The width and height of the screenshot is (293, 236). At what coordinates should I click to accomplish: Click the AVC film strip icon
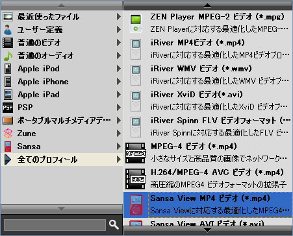136,179
